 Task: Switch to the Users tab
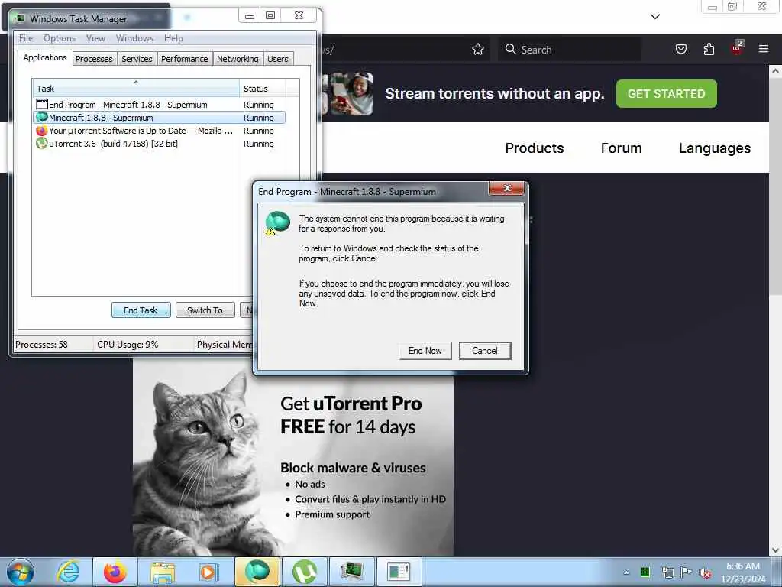coord(278,59)
